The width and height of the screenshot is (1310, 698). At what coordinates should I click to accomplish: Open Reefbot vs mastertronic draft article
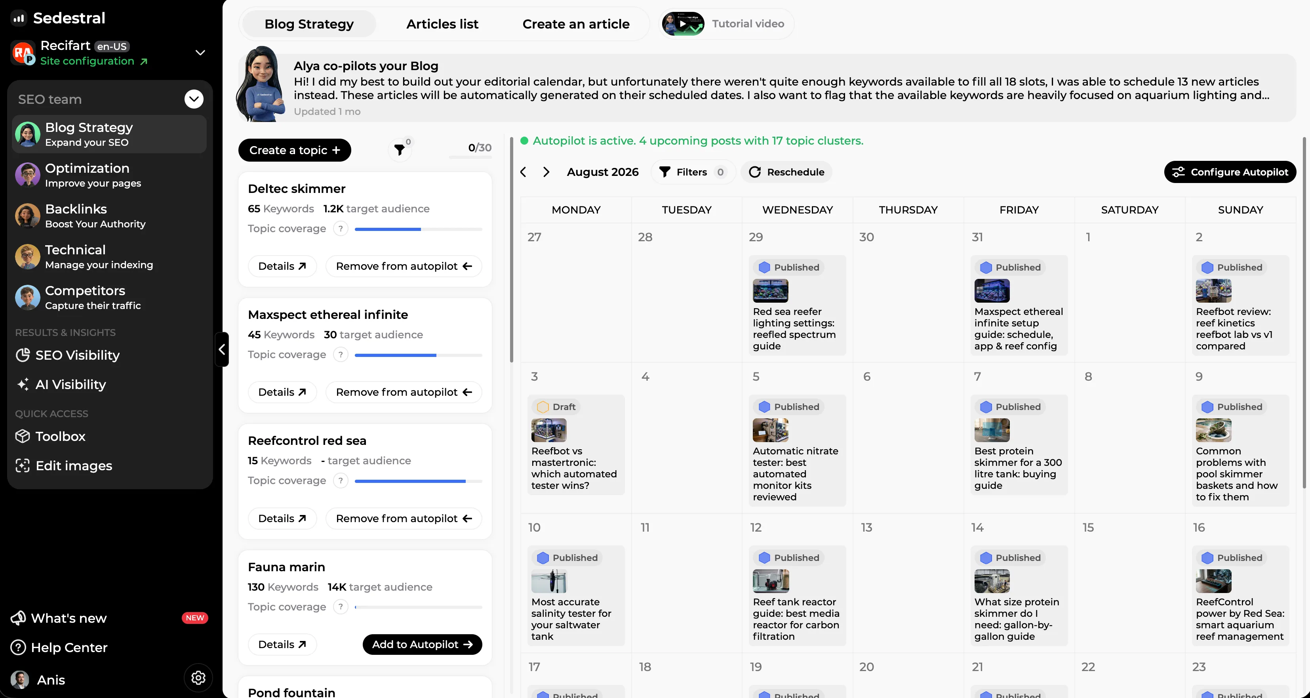tap(576, 445)
